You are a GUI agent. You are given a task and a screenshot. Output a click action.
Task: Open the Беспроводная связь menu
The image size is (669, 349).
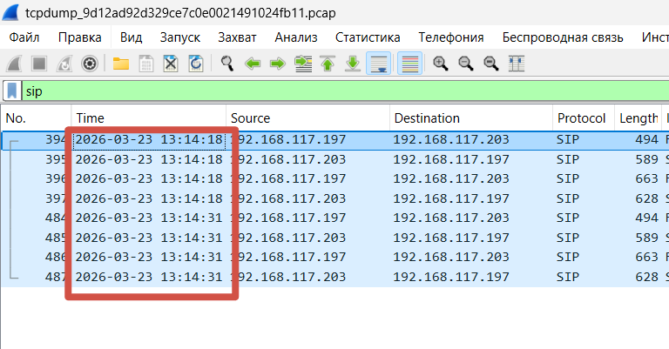563,37
